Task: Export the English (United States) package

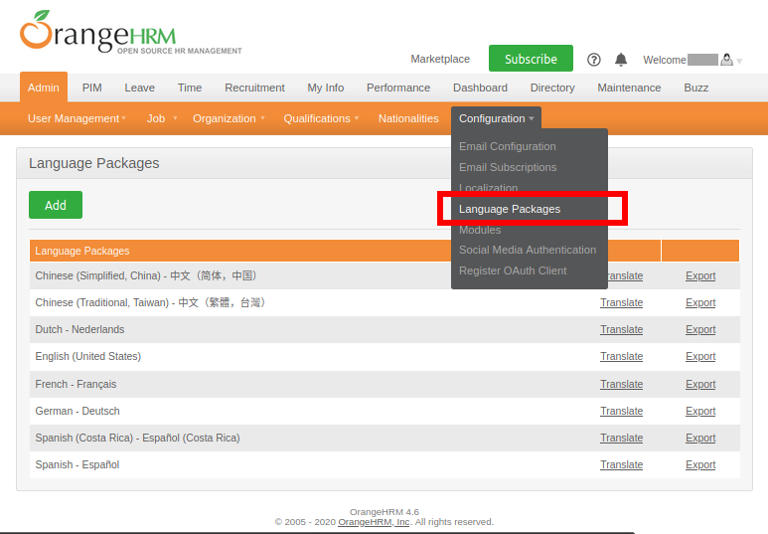Action: (x=700, y=356)
